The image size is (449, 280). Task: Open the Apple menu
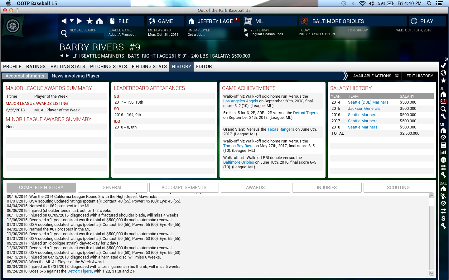point(8,3)
